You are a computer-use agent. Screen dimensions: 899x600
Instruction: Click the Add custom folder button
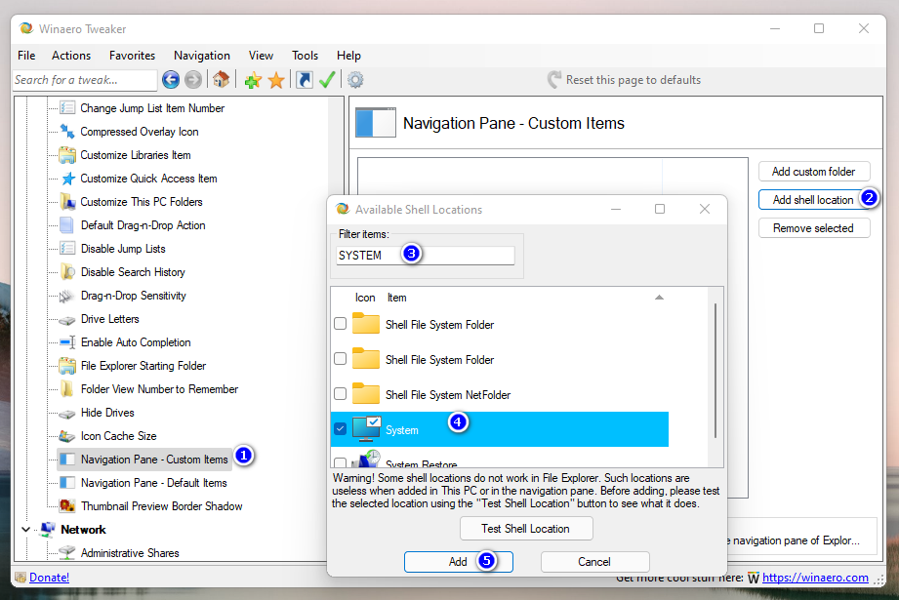tap(813, 172)
